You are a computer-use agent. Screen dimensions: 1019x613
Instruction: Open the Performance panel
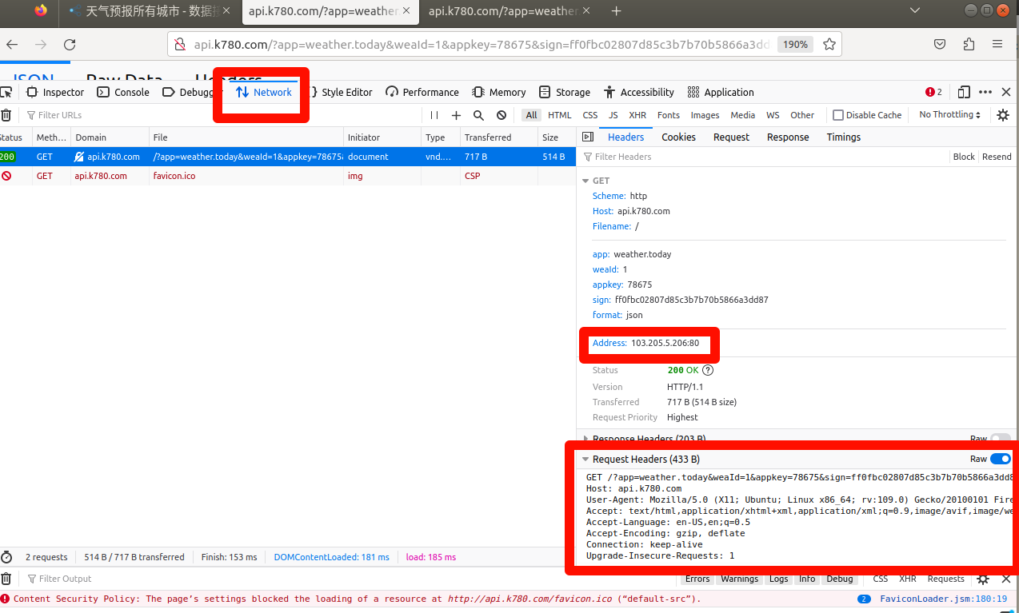pyautogui.click(x=422, y=92)
